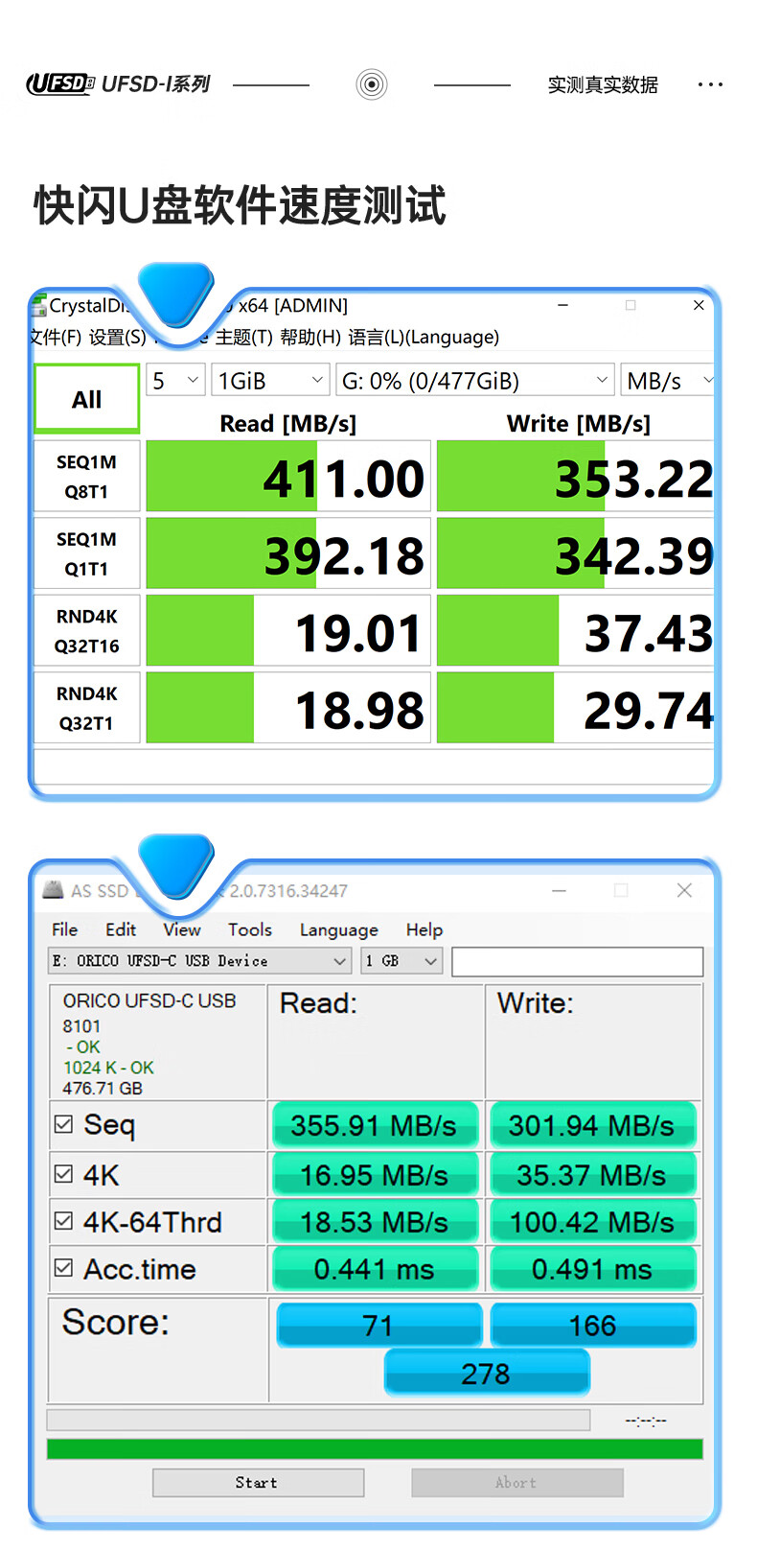Expand the G: 0% drive selection dropdown
The width and height of the screenshot is (757, 1551).
pos(474,381)
